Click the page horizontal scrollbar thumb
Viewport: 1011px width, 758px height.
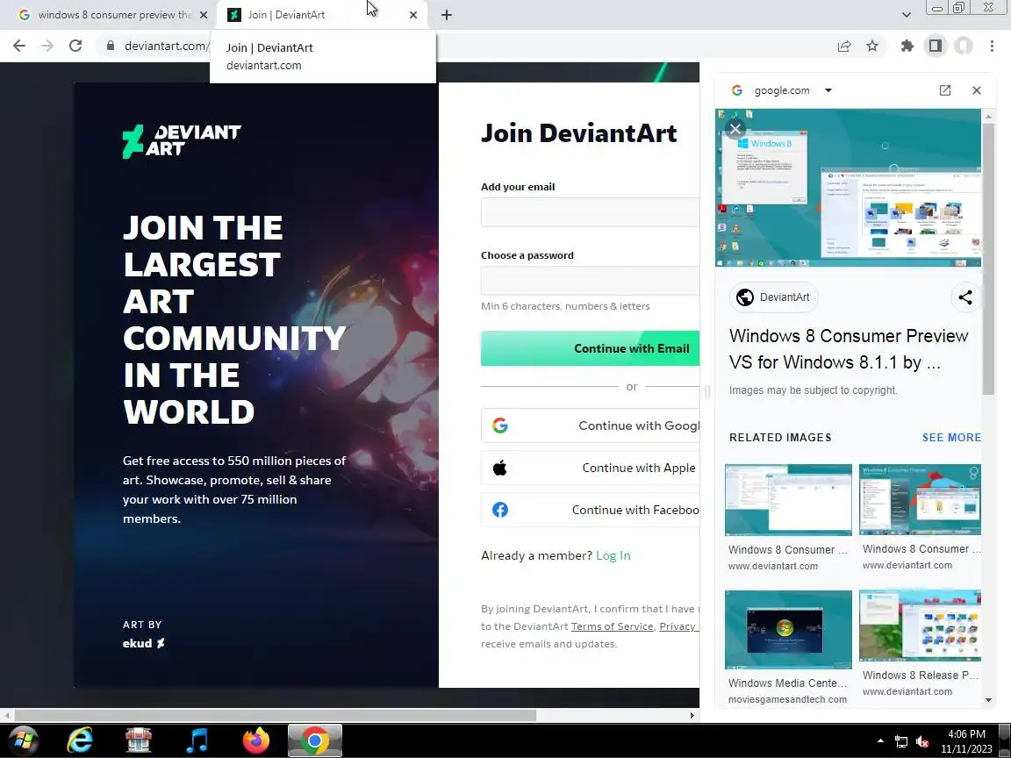point(276,716)
